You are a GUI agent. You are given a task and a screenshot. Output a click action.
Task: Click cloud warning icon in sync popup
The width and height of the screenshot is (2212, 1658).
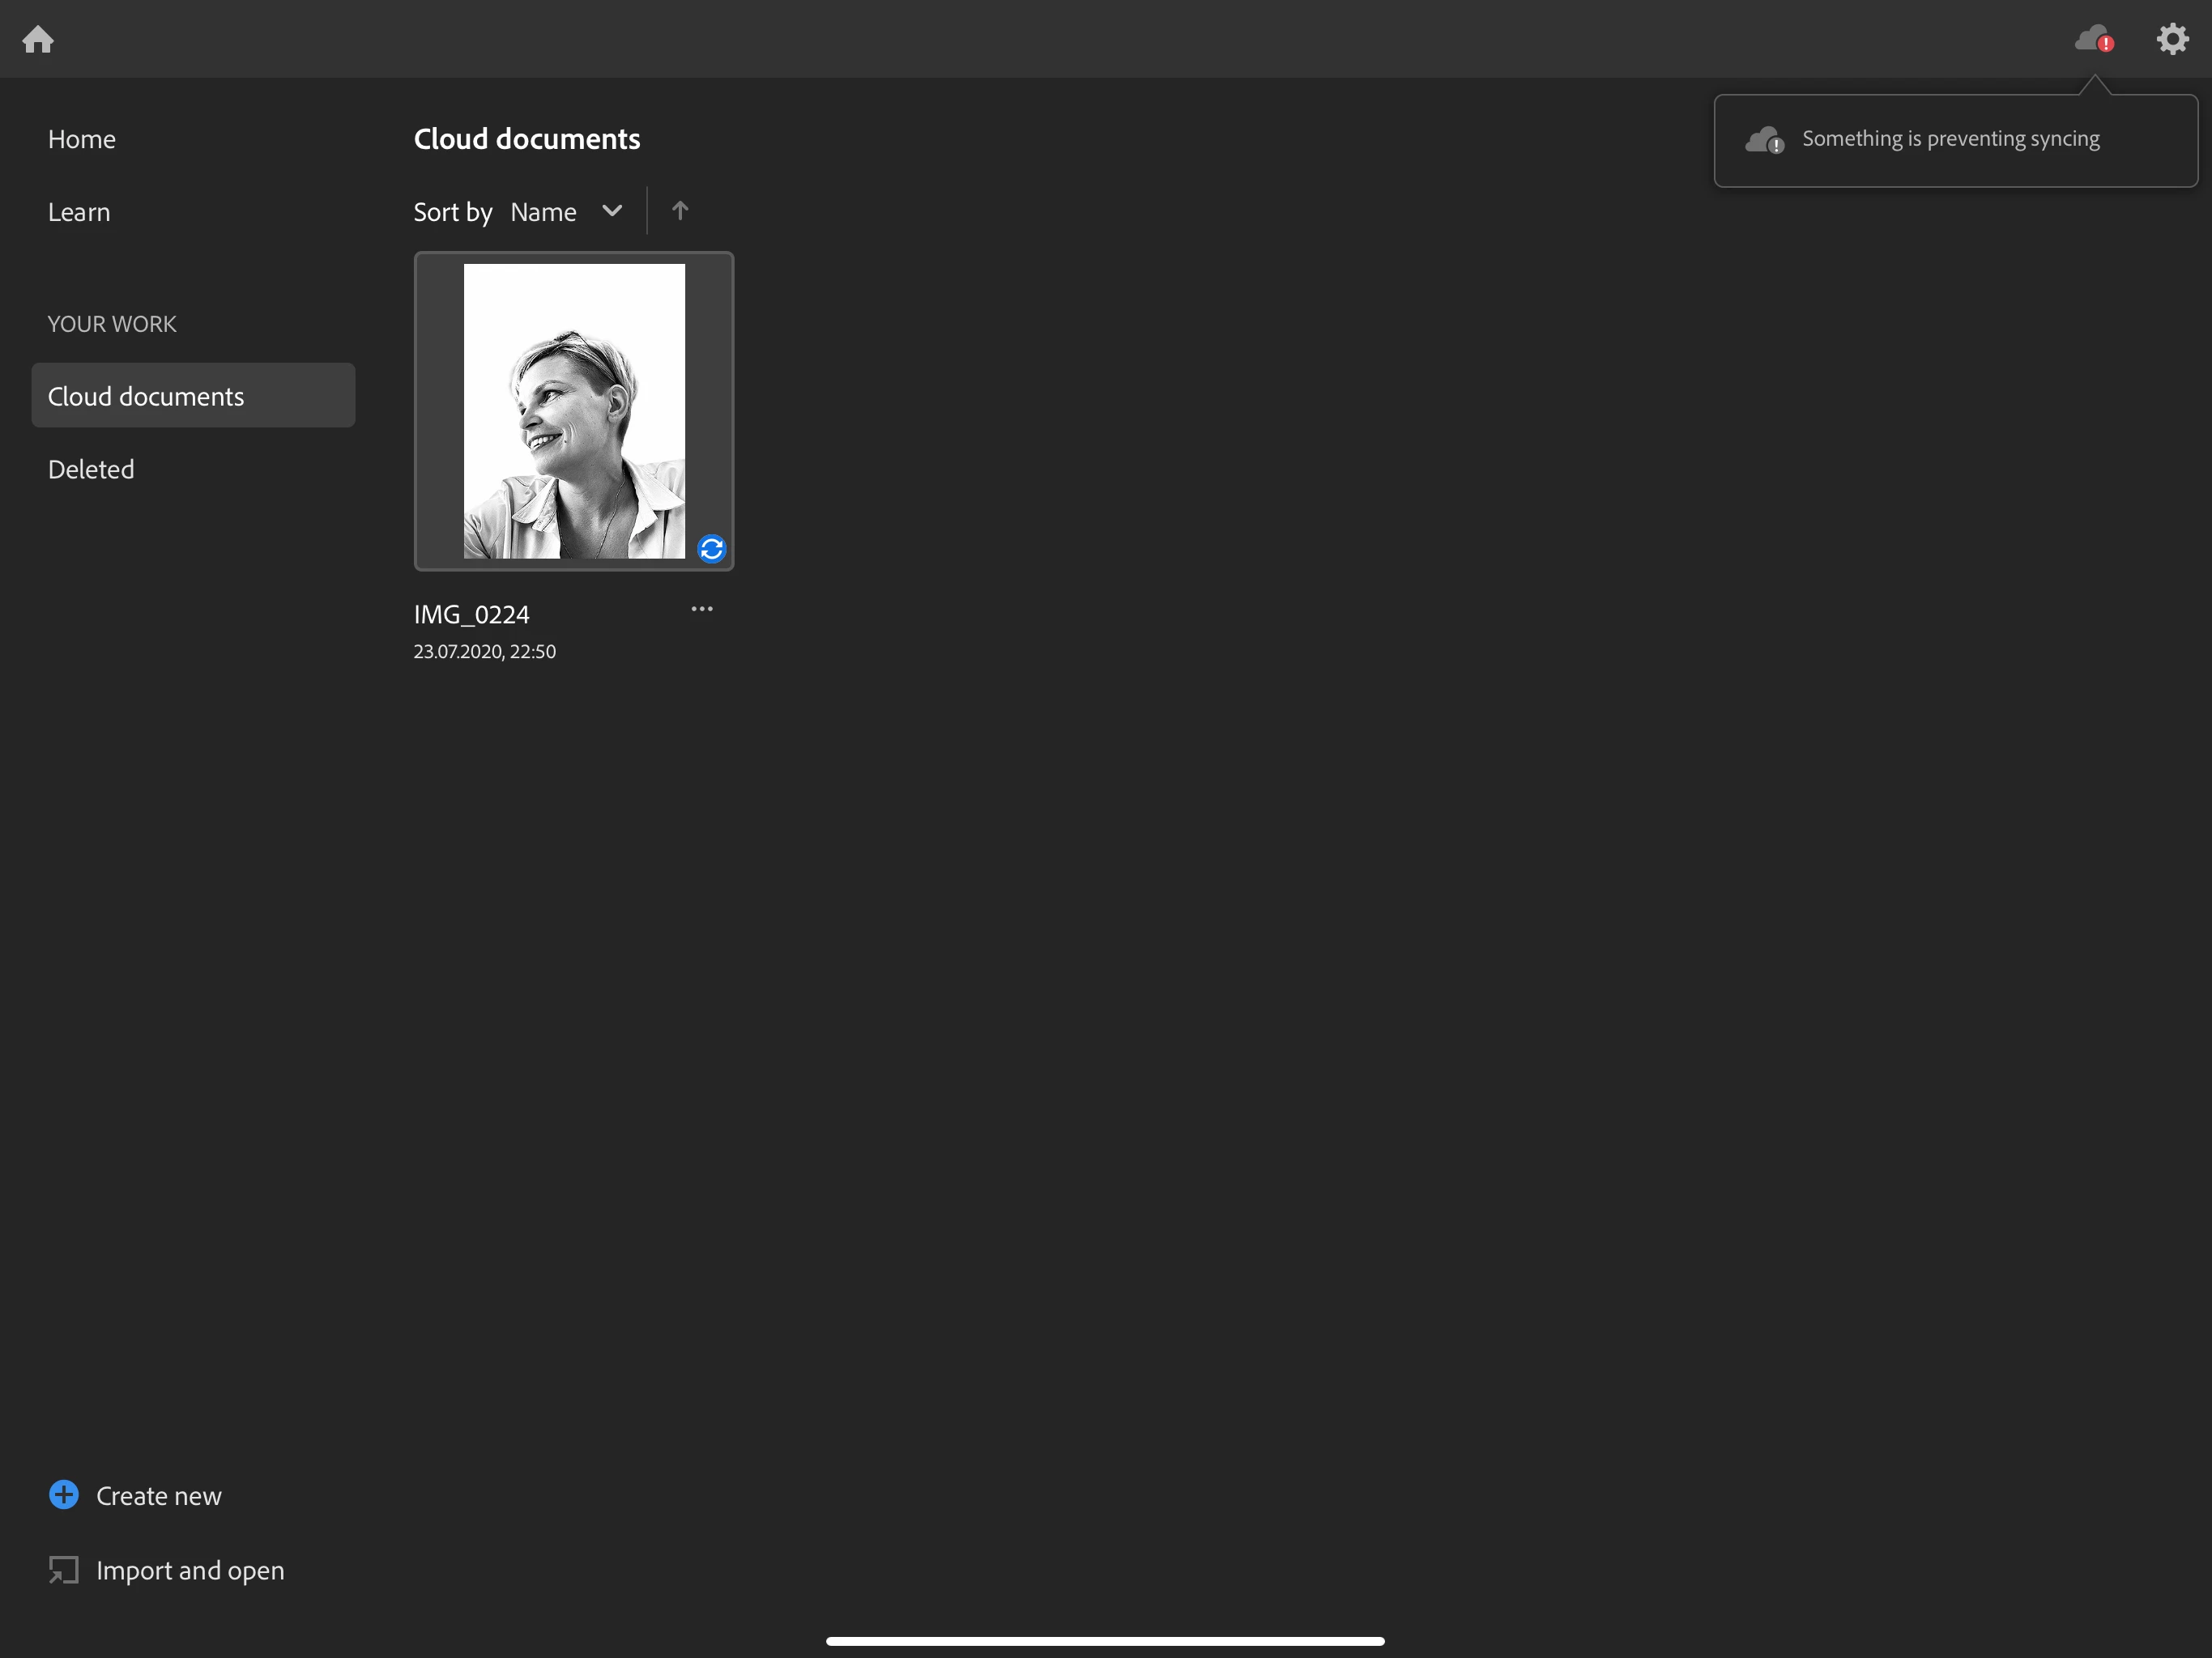(1764, 140)
